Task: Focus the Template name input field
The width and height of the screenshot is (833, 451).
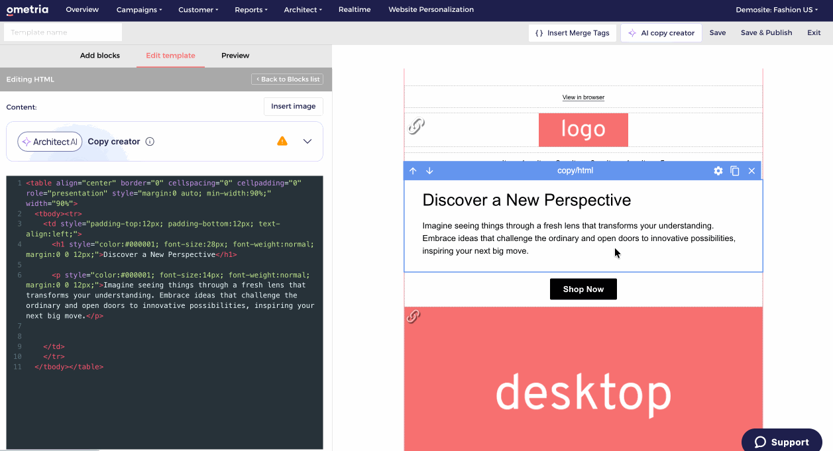Action: (63, 32)
